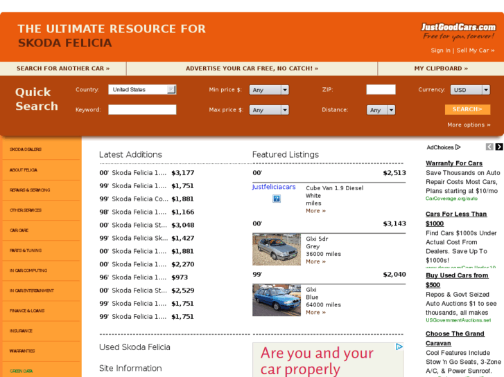Click the Justfeliciacars link
The width and height of the screenshot is (504, 377).
click(274, 187)
